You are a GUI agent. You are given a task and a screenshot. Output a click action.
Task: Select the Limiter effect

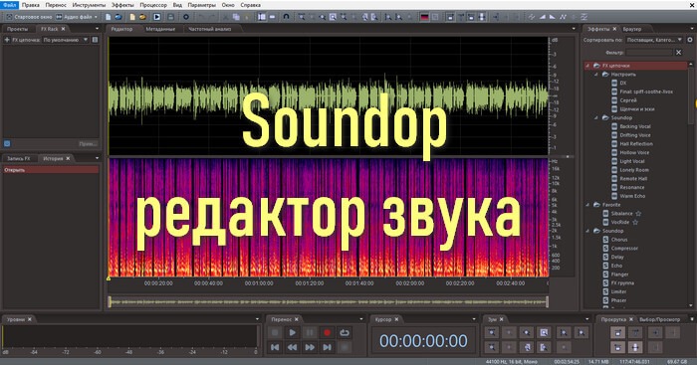click(618, 291)
